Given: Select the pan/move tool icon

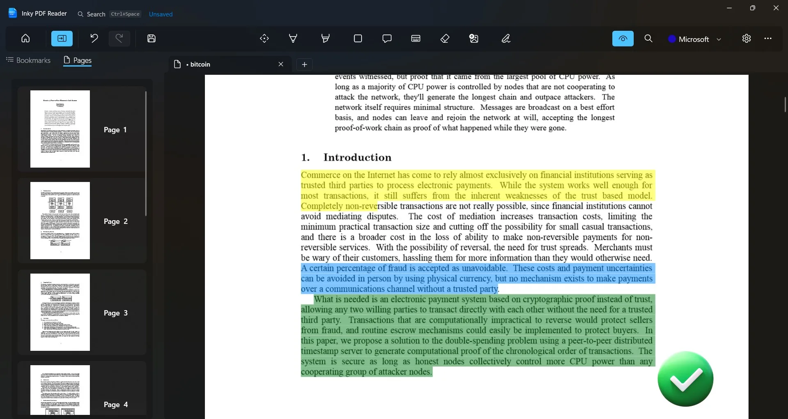Looking at the screenshot, I should click(x=264, y=39).
